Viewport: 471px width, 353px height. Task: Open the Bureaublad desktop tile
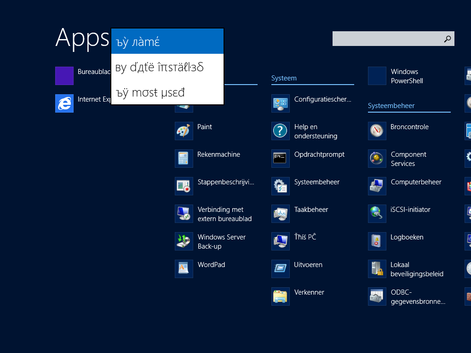(64, 76)
